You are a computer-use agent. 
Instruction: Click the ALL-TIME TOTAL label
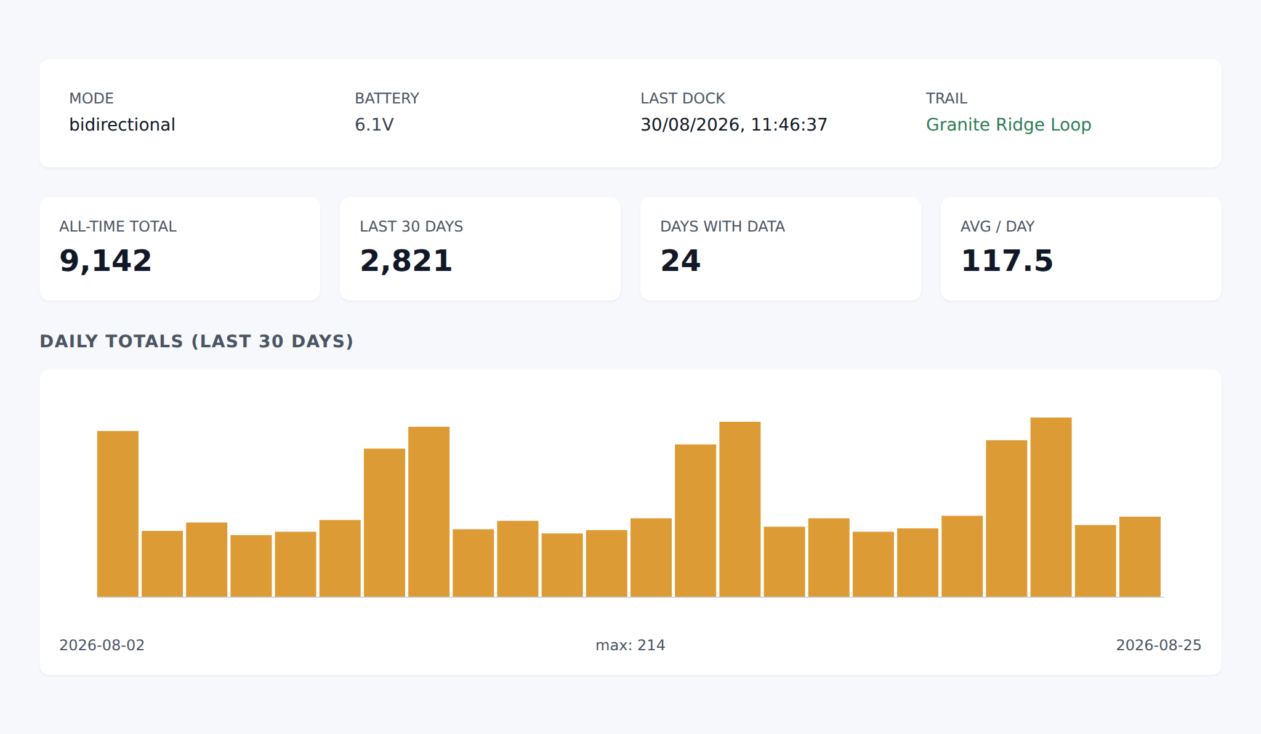[118, 227]
